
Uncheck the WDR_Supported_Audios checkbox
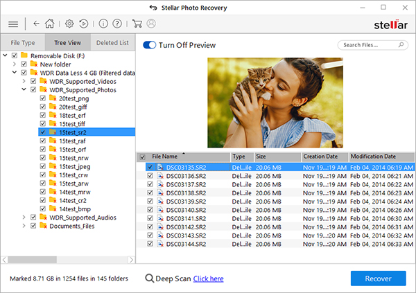(x=33, y=217)
